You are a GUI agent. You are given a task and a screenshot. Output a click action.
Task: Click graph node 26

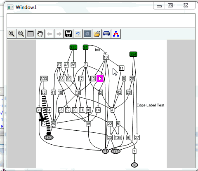coord(129,92)
